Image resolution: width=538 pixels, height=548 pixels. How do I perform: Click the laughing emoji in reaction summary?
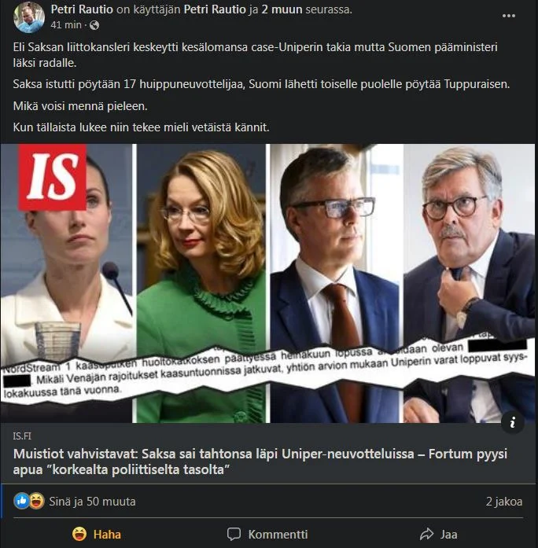pos(36,501)
